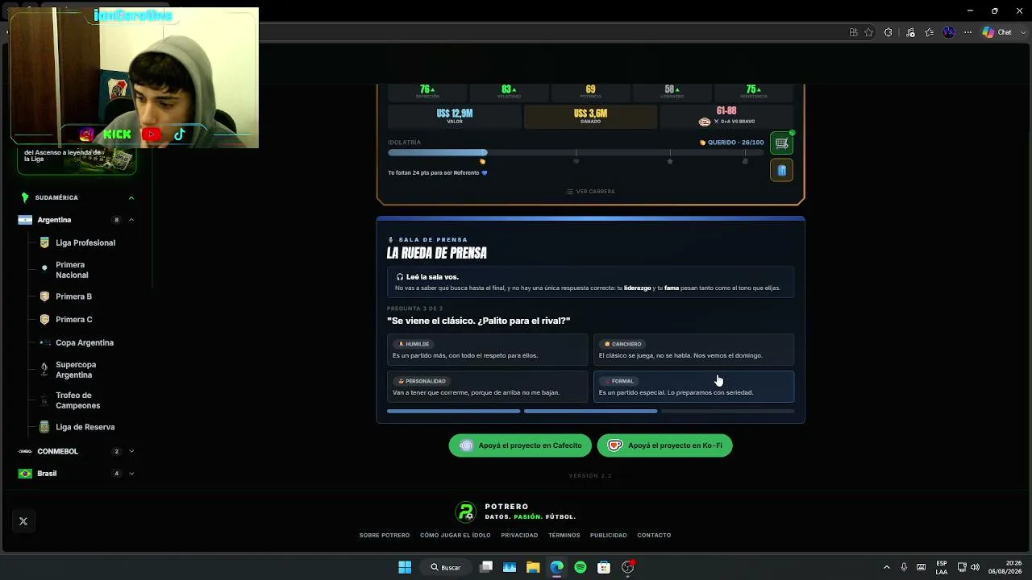The image size is (1032, 580).
Task: Click the 61-88 match result card
Action: pos(726,116)
